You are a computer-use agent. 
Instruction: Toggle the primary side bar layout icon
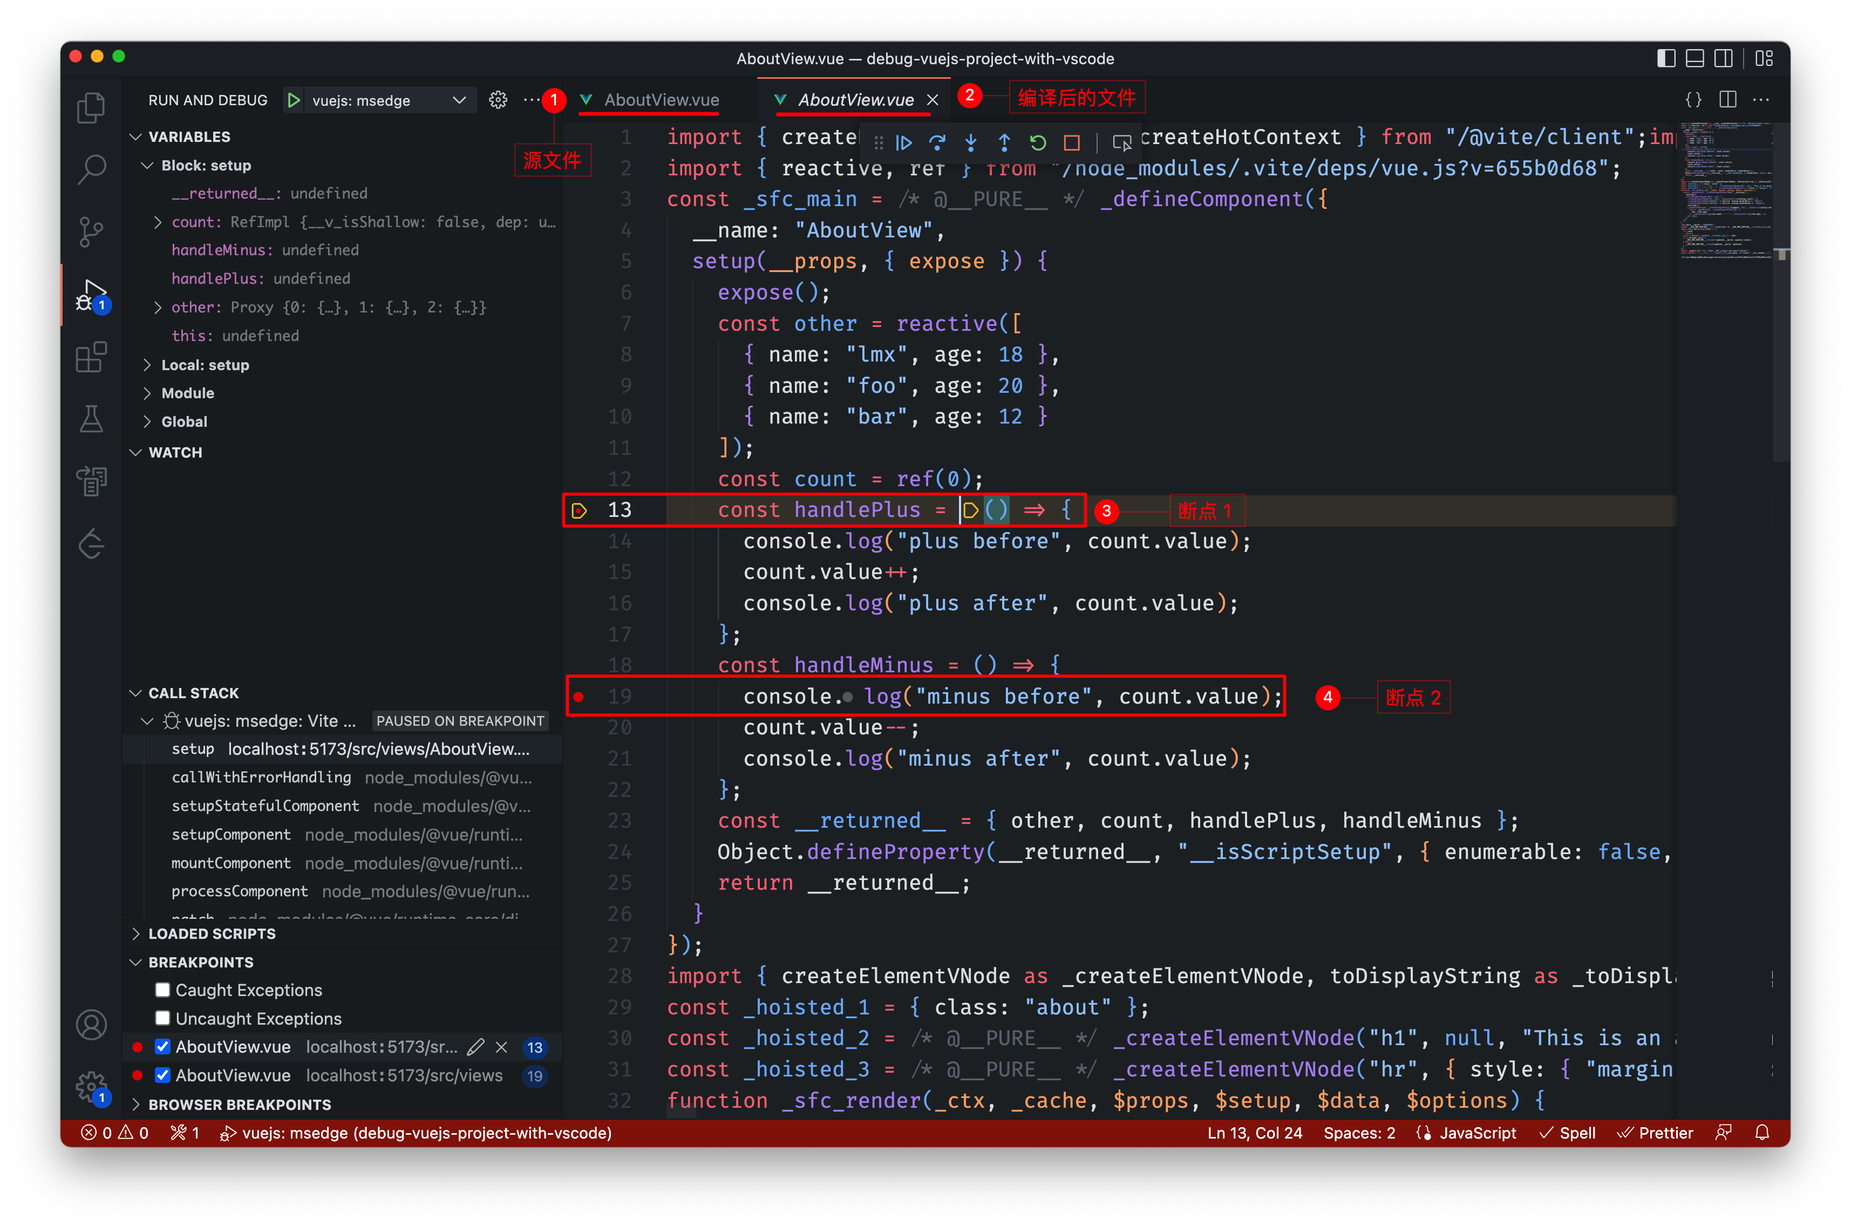point(1666,59)
